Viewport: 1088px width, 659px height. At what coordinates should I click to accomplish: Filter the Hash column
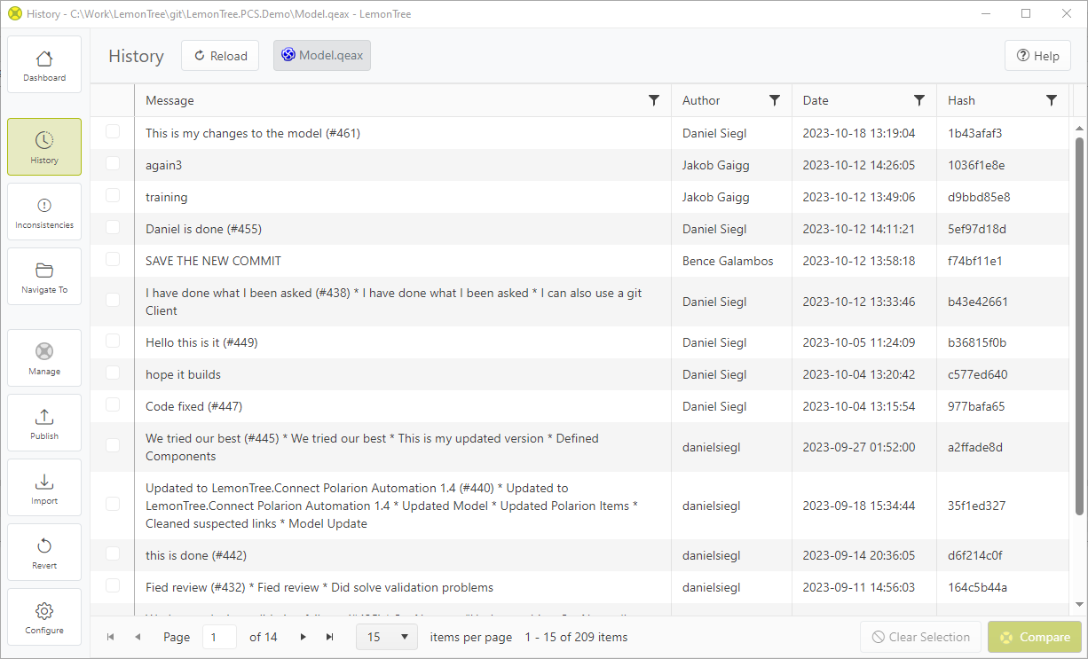(x=1052, y=100)
